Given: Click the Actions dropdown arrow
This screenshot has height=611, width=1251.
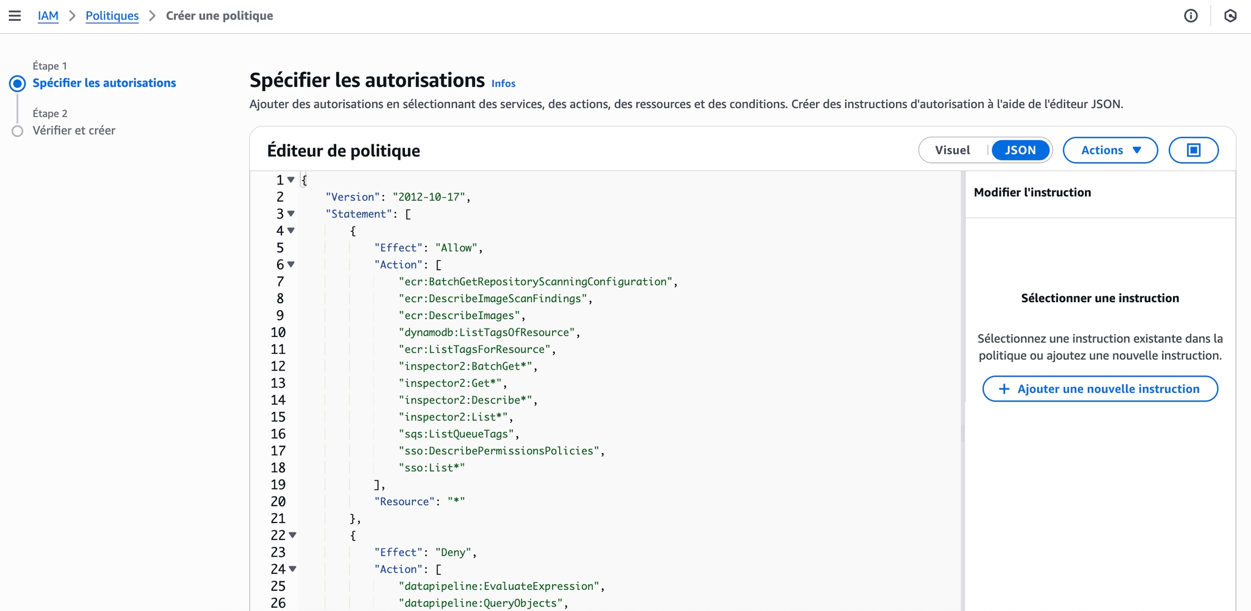Looking at the screenshot, I should [x=1137, y=150].
